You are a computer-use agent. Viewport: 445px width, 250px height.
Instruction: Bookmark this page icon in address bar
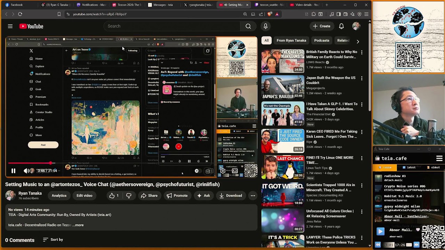pos(59,14)
